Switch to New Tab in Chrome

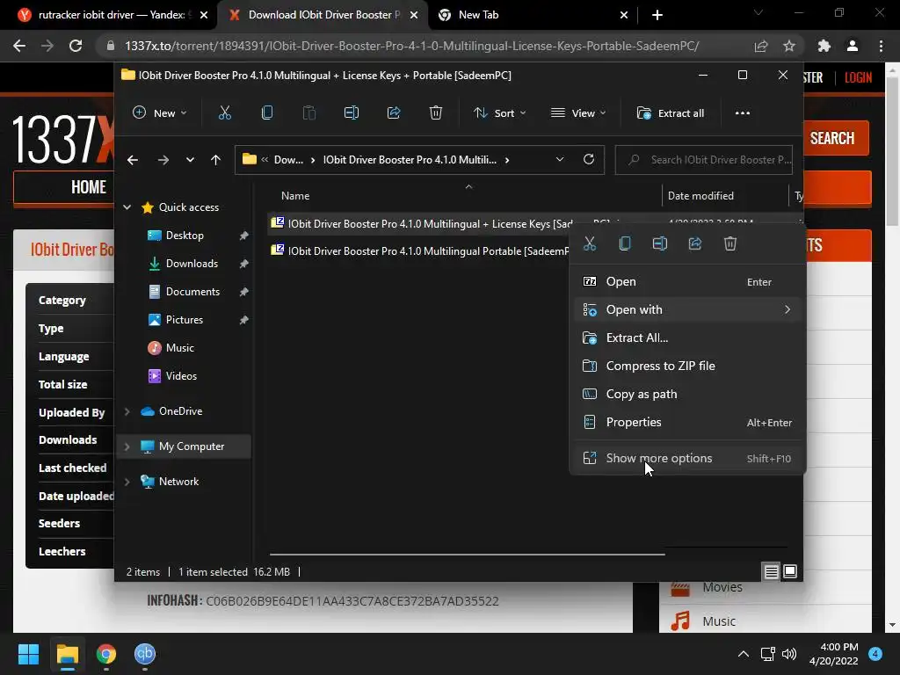532,15
